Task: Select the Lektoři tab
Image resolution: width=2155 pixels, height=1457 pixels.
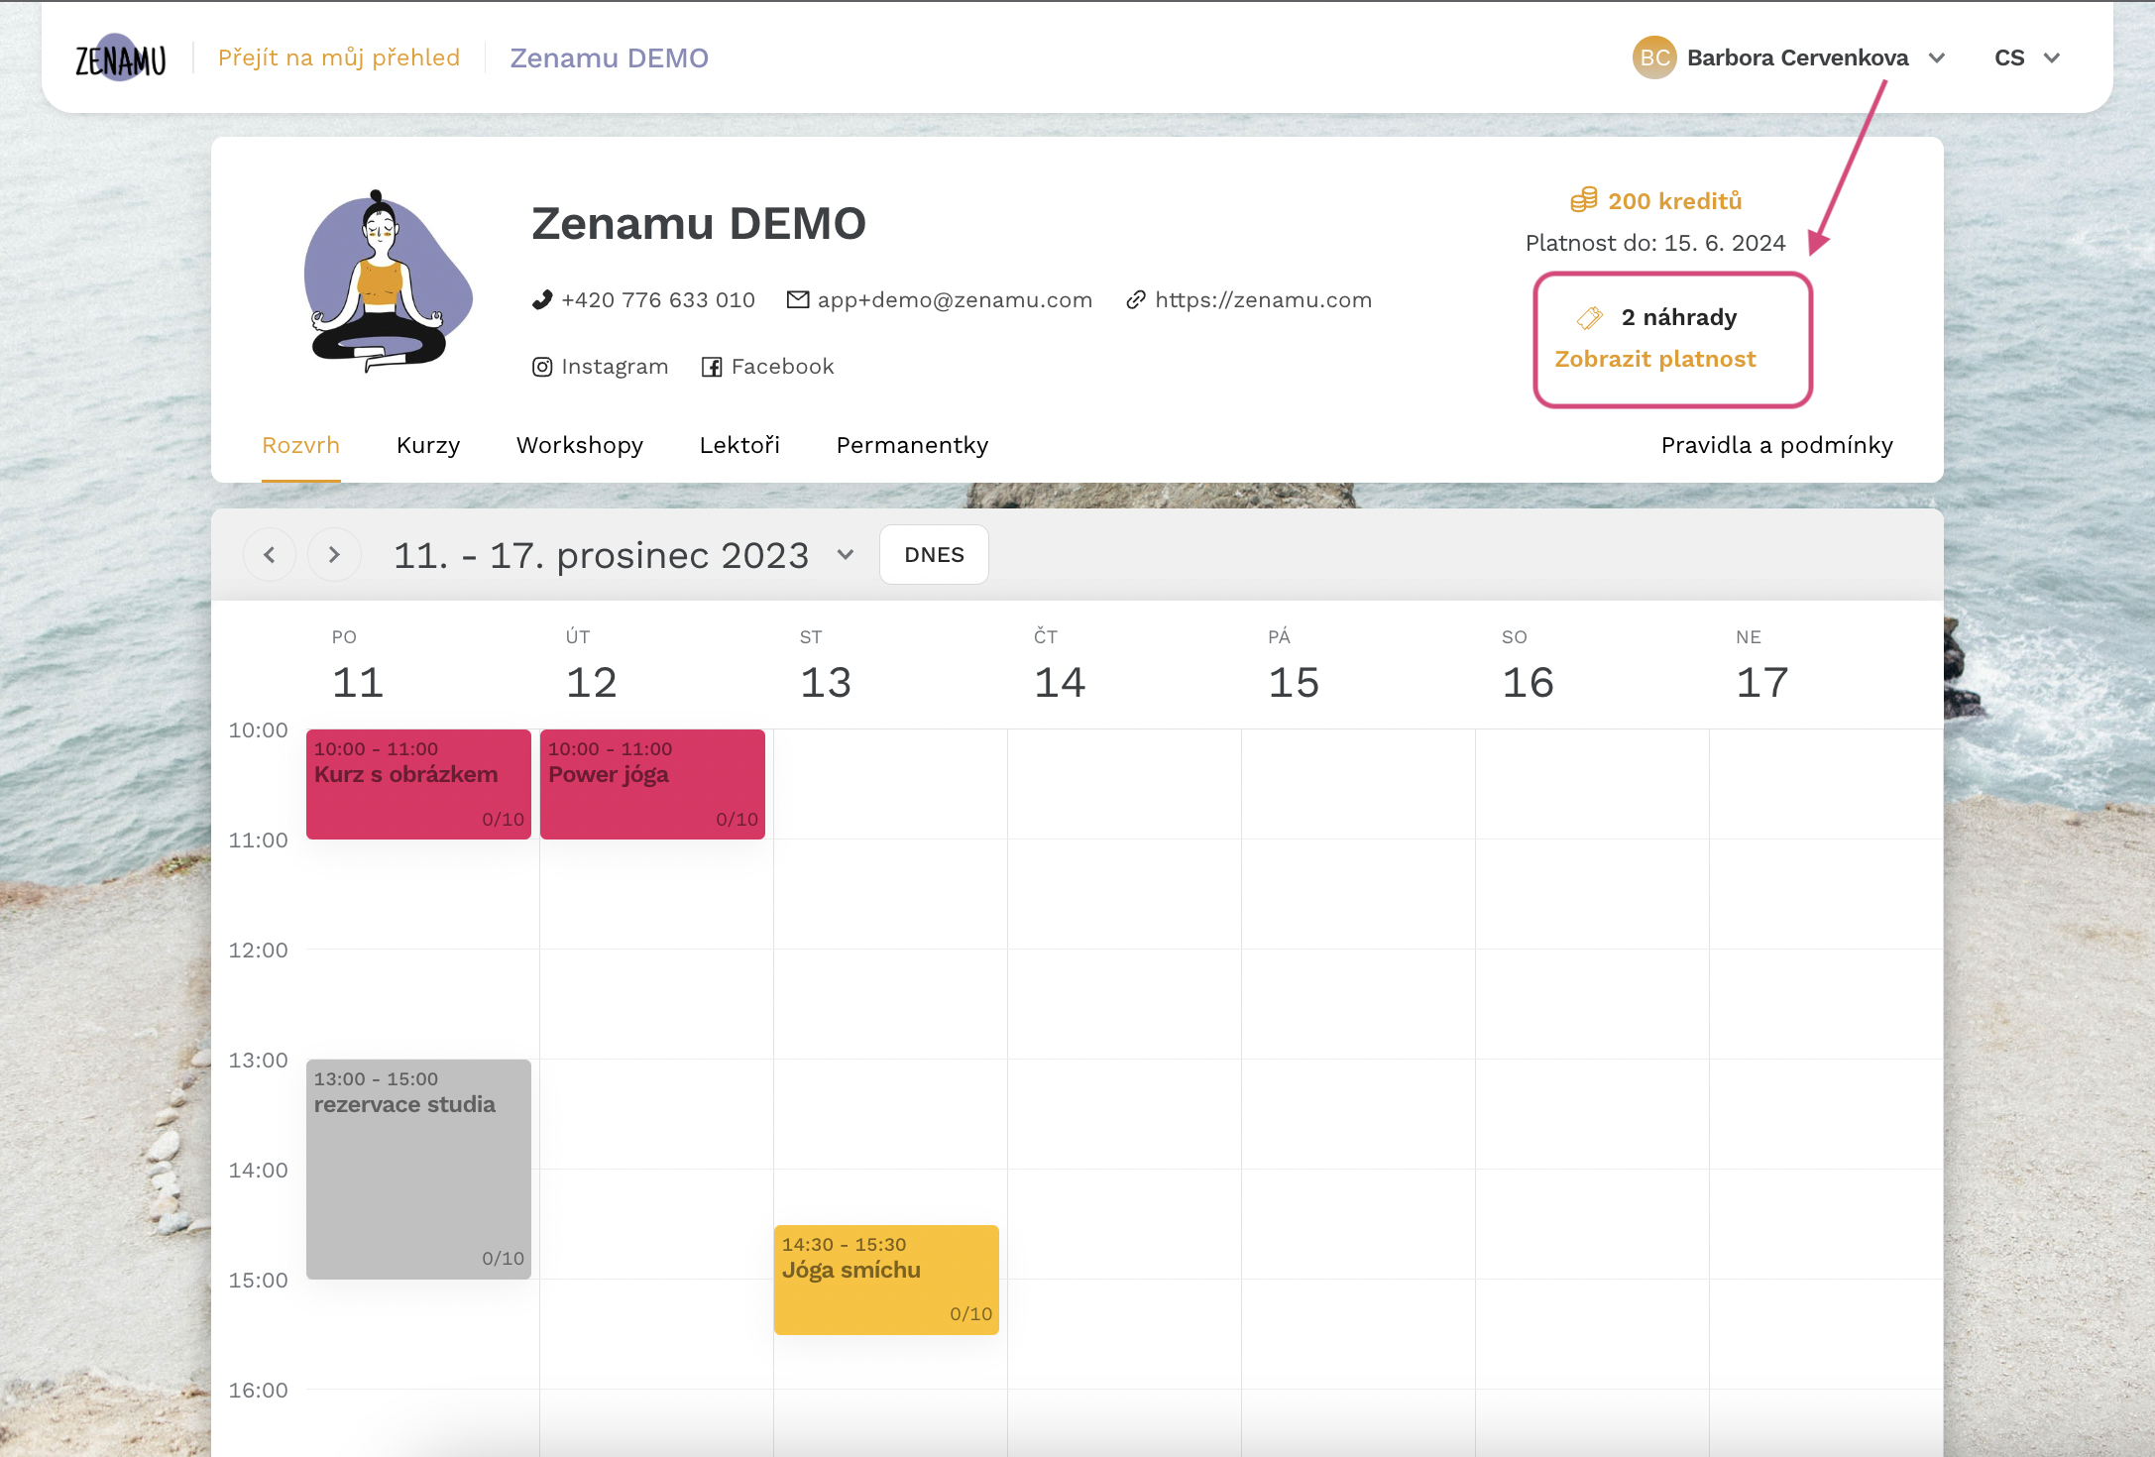Action: click(x=739, y=446)
